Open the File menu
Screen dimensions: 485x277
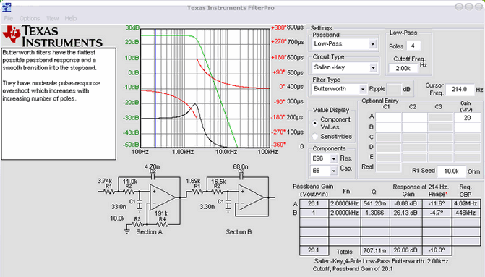point(9,19)
